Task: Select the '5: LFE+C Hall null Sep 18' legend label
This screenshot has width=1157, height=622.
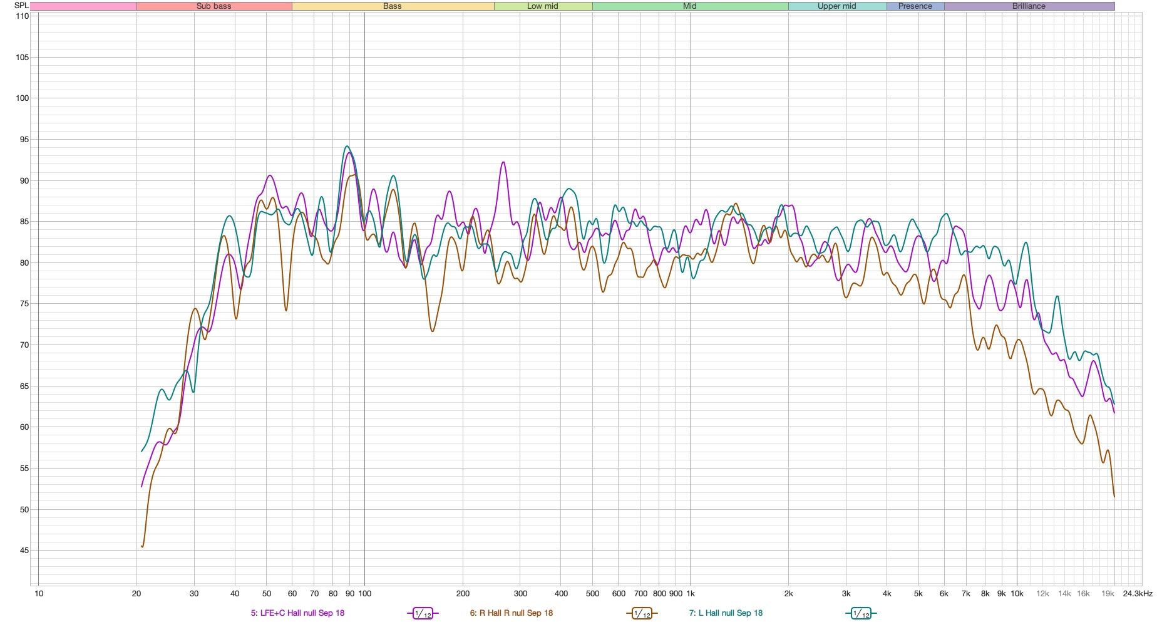Action: click(297, 613)
